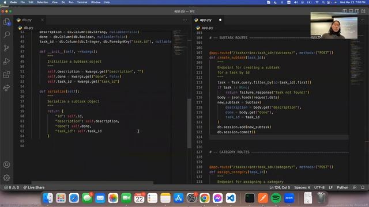Change indentation via Spaces: 4
This screenshot has height=207, width=369.
[302, 187]
